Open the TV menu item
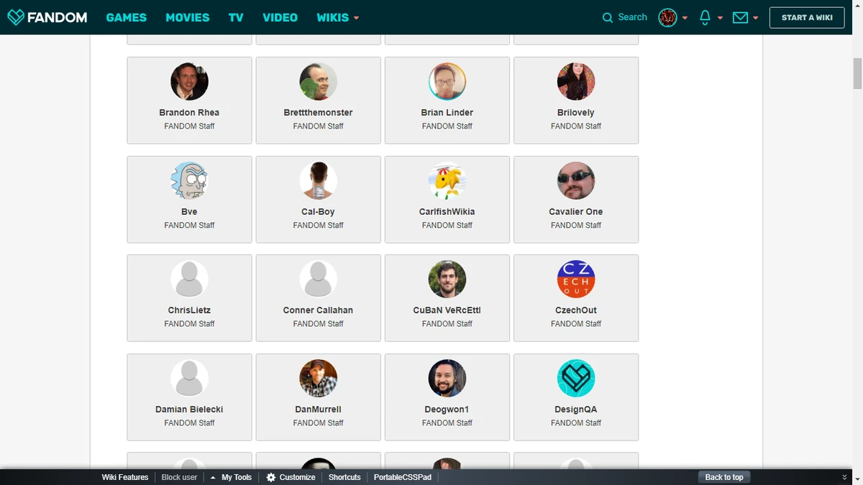Image resolution: width=863 pixels, height=485 pixels. click(236, 17)
